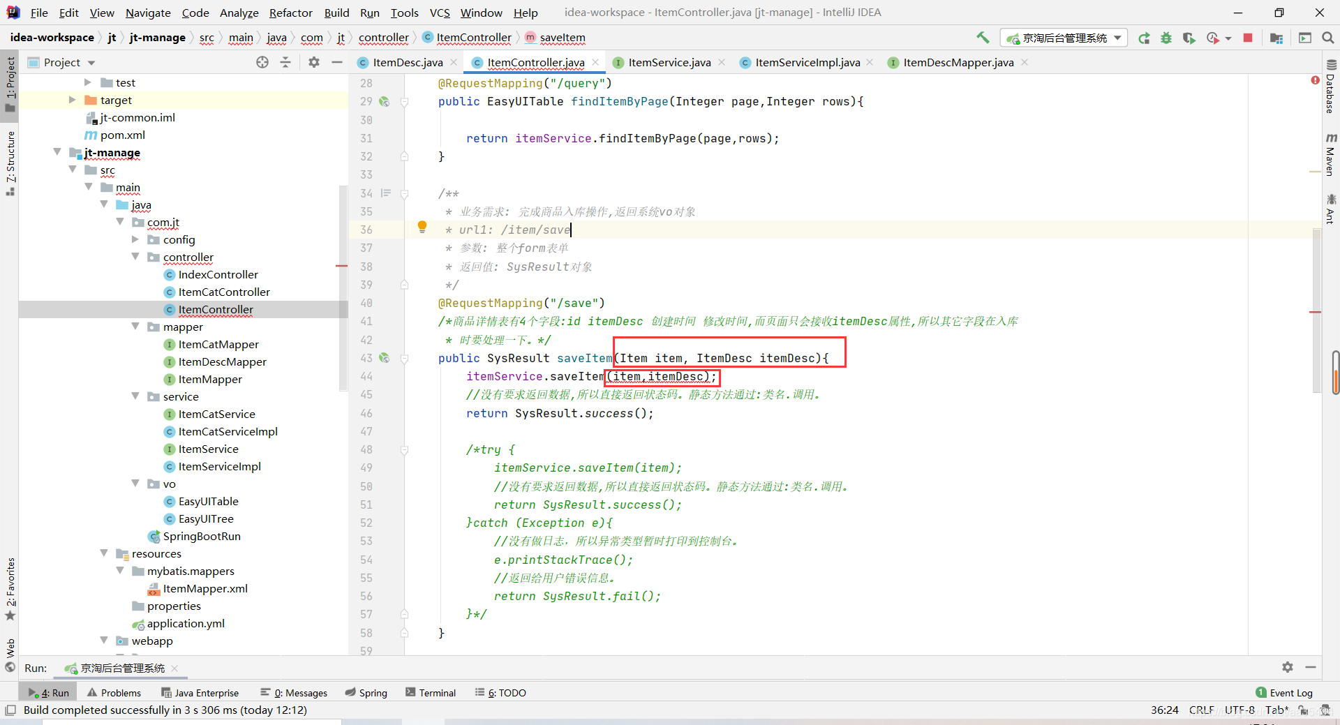Open Project Structure icon in toolbar

point(1276,38)
